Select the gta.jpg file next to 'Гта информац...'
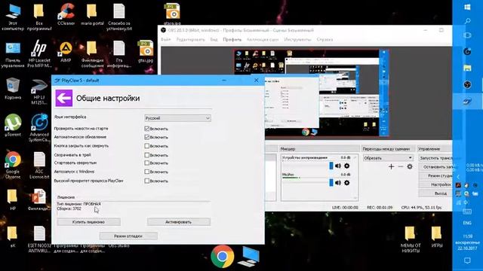 pyautogui.click(x=146, y=52)
